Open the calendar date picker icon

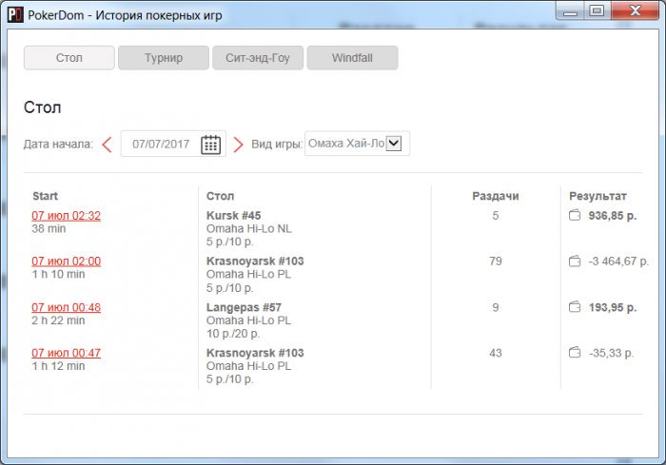click(210, 145)
